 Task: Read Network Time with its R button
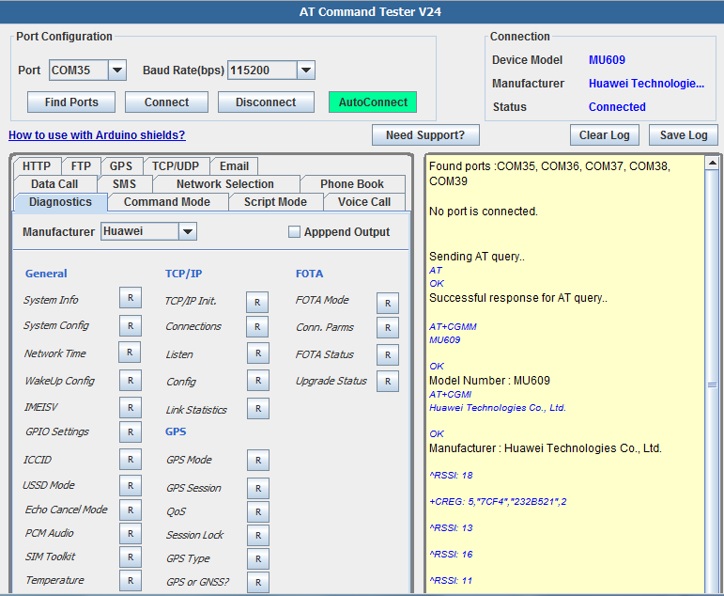pyautogui.click(x=130, y=353)
